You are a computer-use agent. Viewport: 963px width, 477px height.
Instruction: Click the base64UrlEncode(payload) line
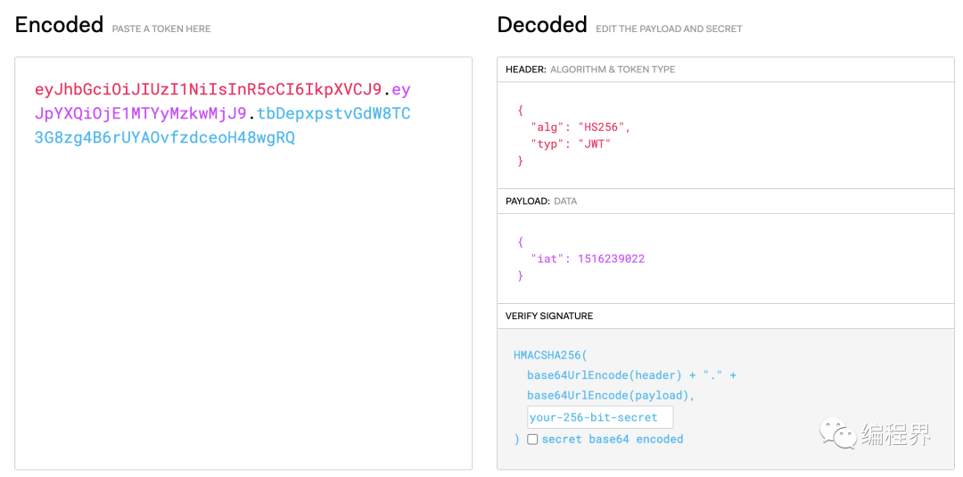point(610,395)
